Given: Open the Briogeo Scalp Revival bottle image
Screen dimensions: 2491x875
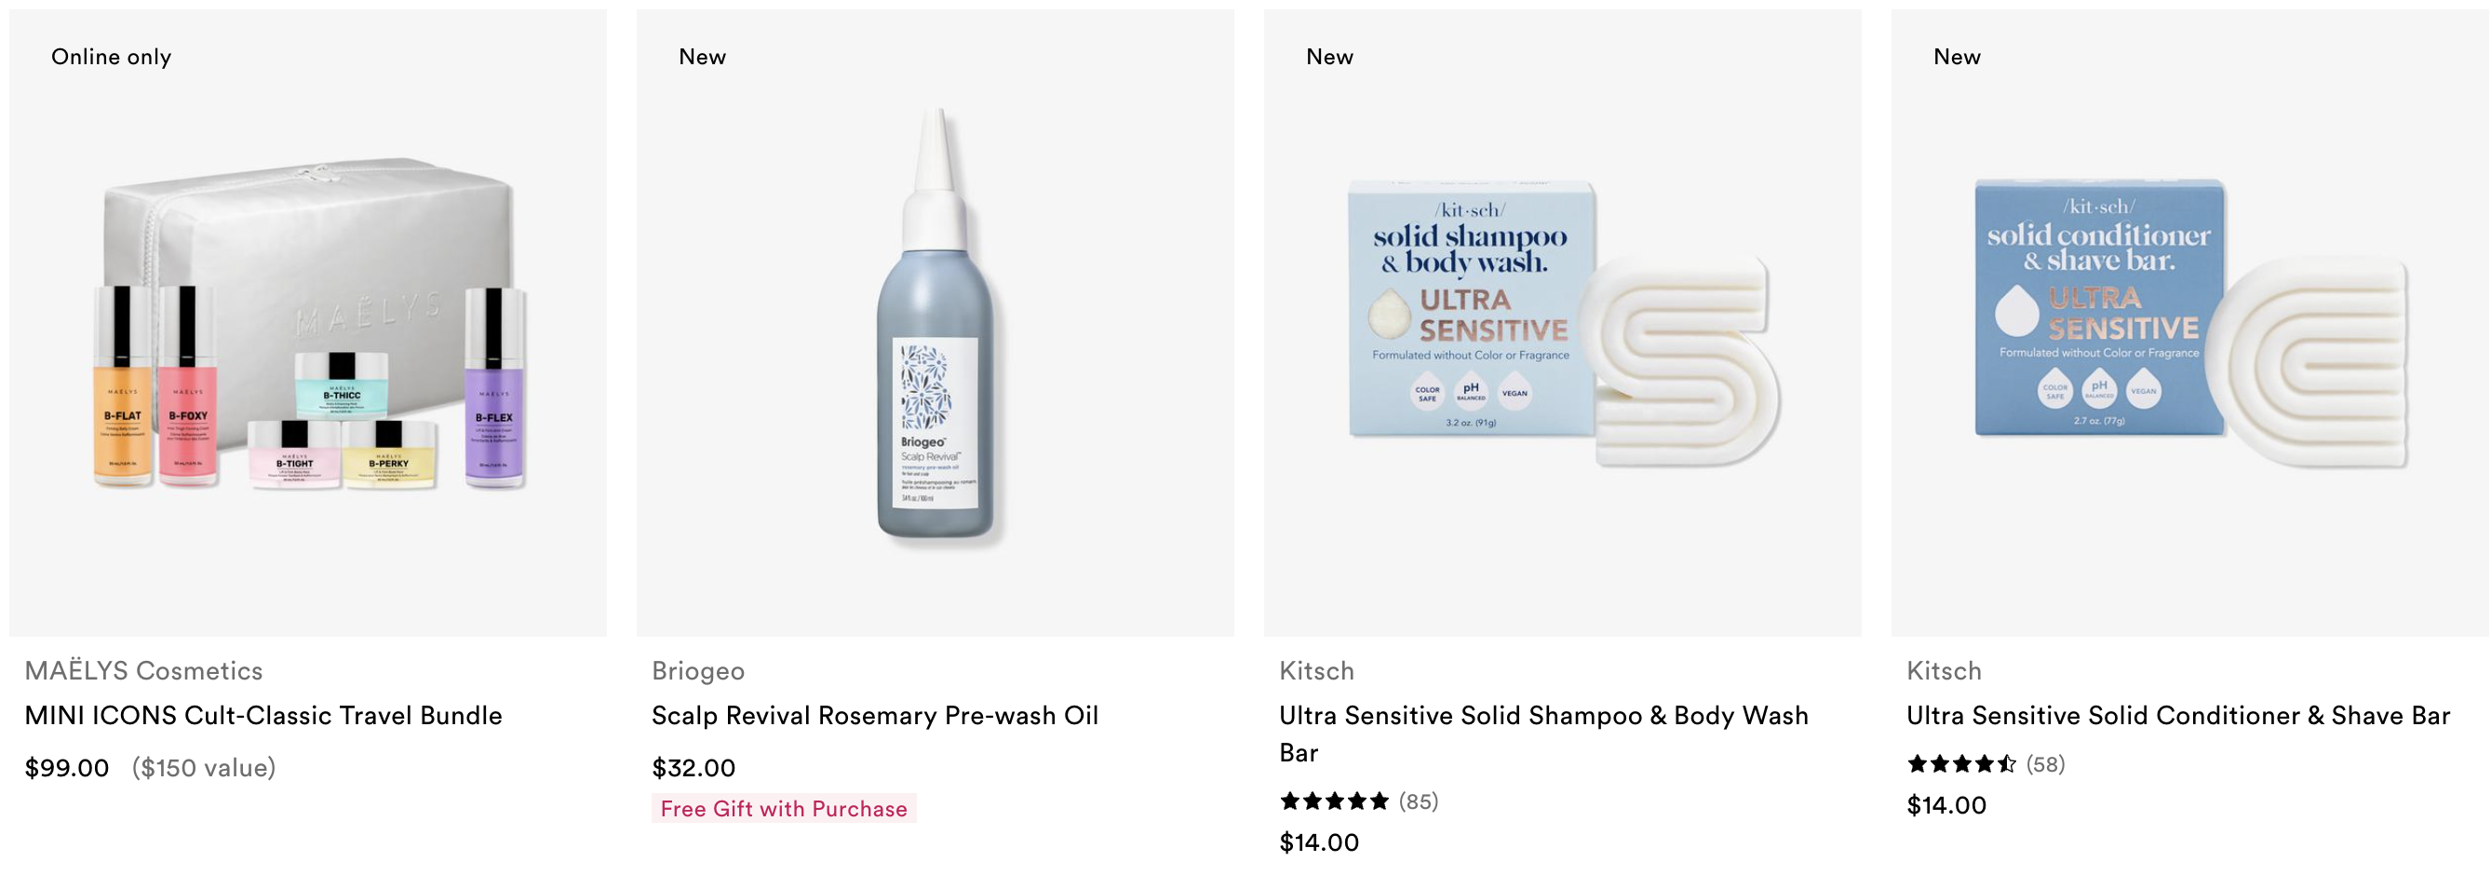Looking at the screenshot, I should [935, 323].
